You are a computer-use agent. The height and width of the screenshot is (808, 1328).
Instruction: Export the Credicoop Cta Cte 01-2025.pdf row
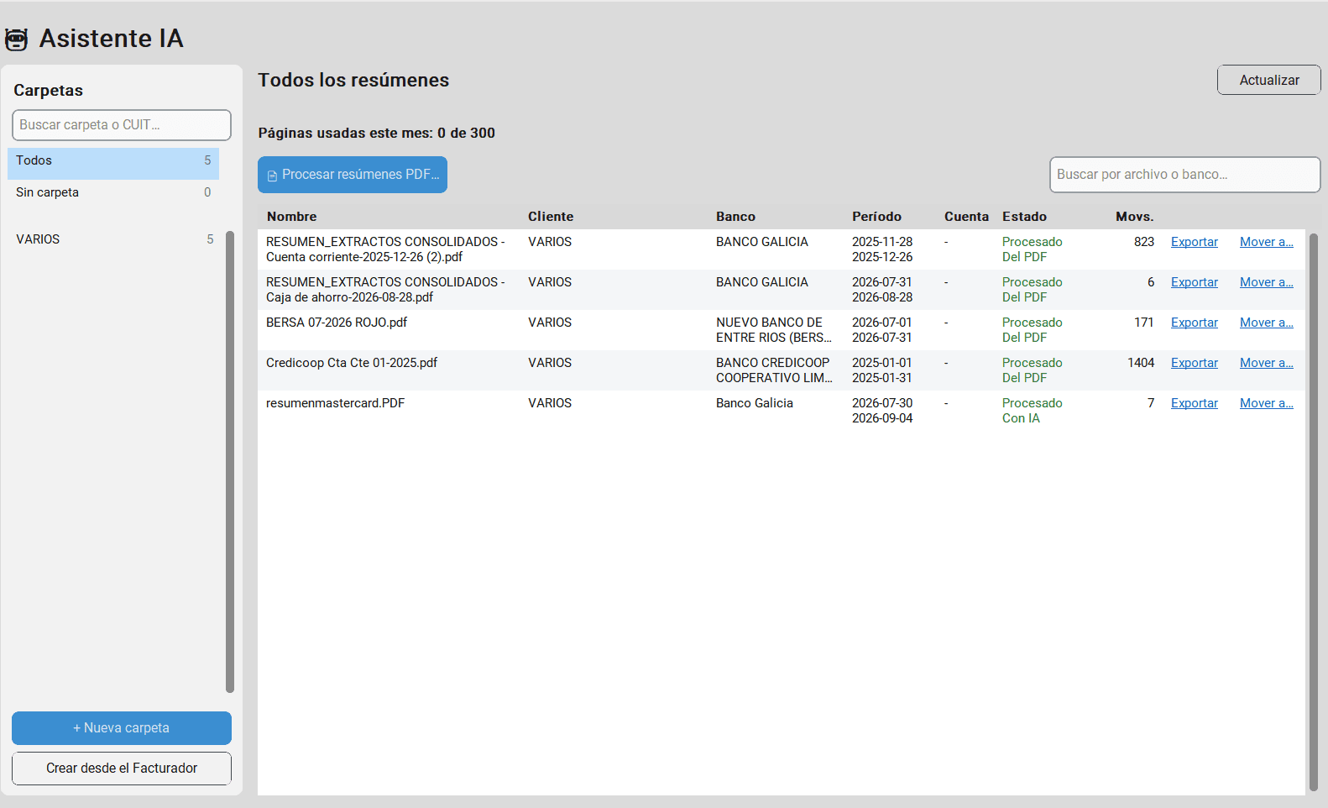click(1194, 363)
